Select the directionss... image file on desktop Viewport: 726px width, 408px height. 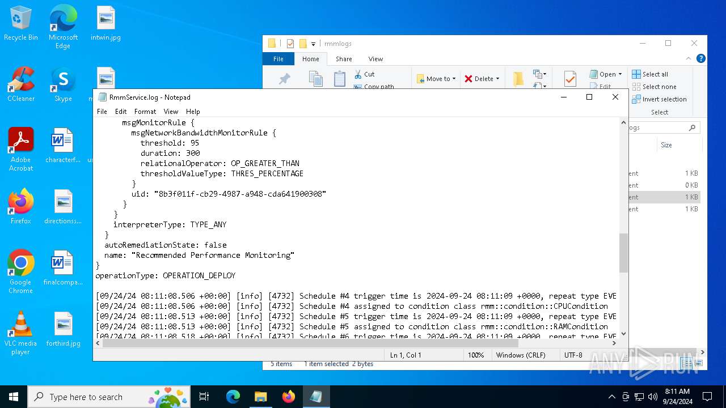pos(63,207)
